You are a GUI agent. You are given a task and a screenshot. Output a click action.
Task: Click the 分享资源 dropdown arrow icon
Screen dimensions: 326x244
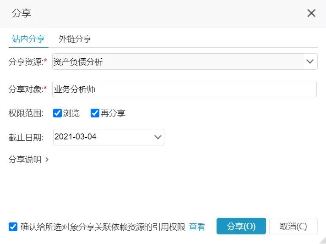point(310,61)
